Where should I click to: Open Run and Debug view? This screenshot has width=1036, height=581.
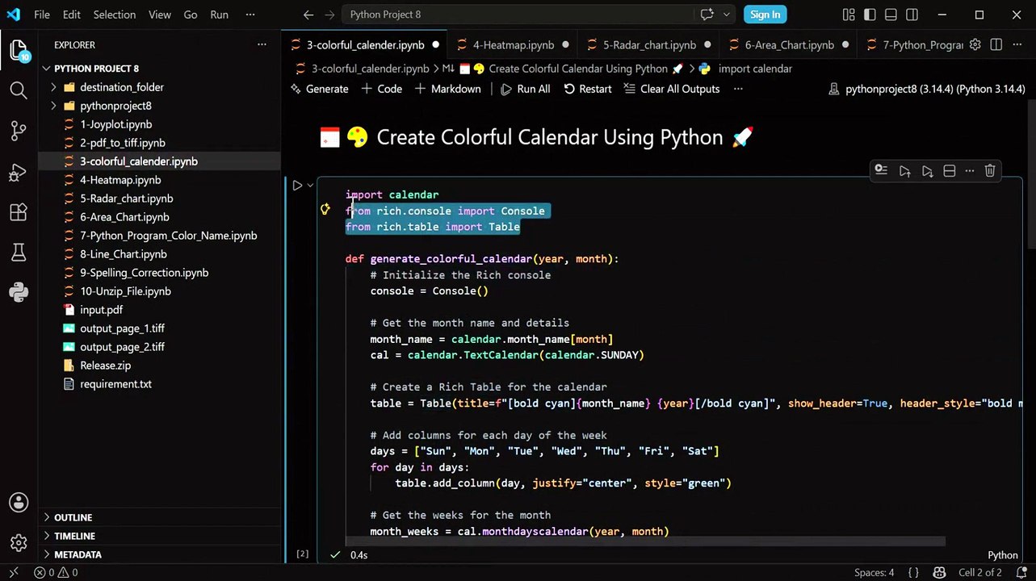coord(19,172)
